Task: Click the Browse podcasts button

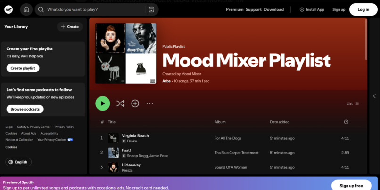Action: [x=25, y=109]
